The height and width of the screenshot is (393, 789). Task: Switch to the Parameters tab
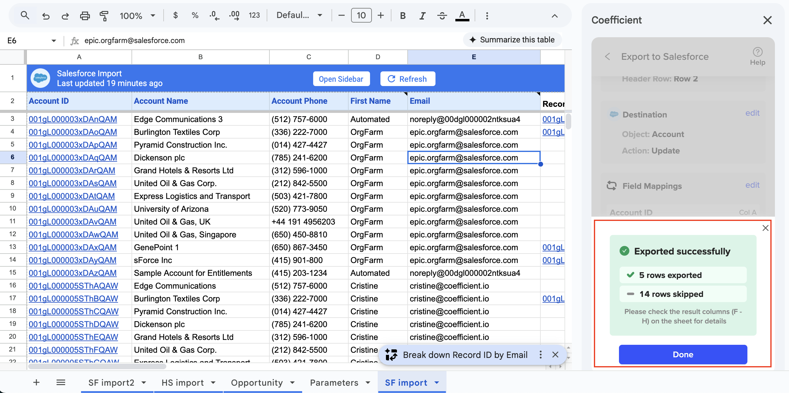[335, 382]
